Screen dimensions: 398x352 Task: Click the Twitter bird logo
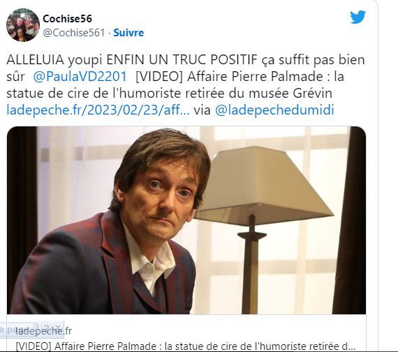click(358, 17)
